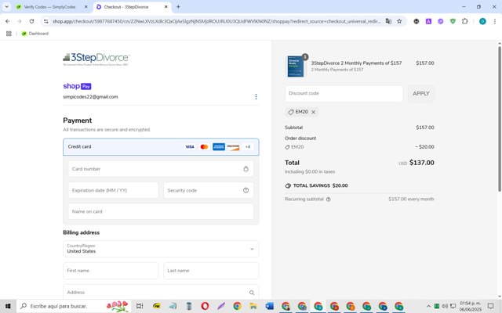Launch Opera from the taskbar
Image resolution: width=502 pixels, height=313 pixels.
tap(205, 306)
